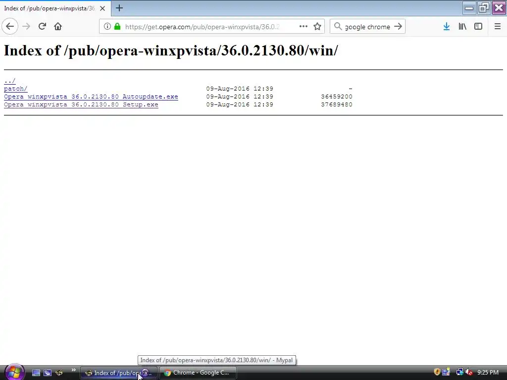Open the network tray icon
507x380 pixels.
point(459,372)
